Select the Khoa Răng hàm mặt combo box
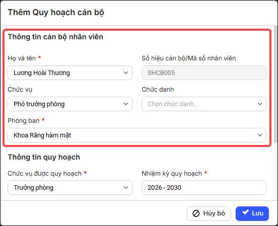 pyautogui.click(x=137, y=135)
